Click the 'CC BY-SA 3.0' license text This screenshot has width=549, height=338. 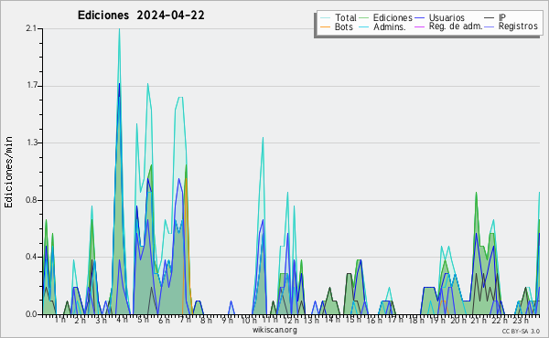click(521, 331)
